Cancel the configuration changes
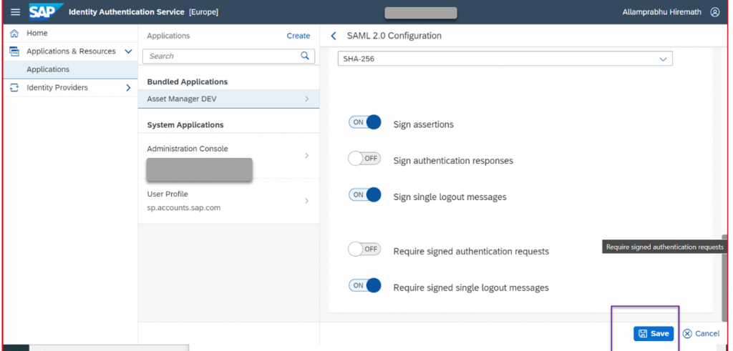This screenshot has width=733, height=351. 702,333
